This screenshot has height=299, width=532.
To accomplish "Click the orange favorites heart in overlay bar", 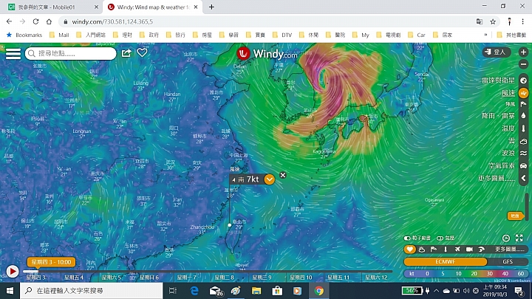I will pyautogui.click(x=410, y=250).
